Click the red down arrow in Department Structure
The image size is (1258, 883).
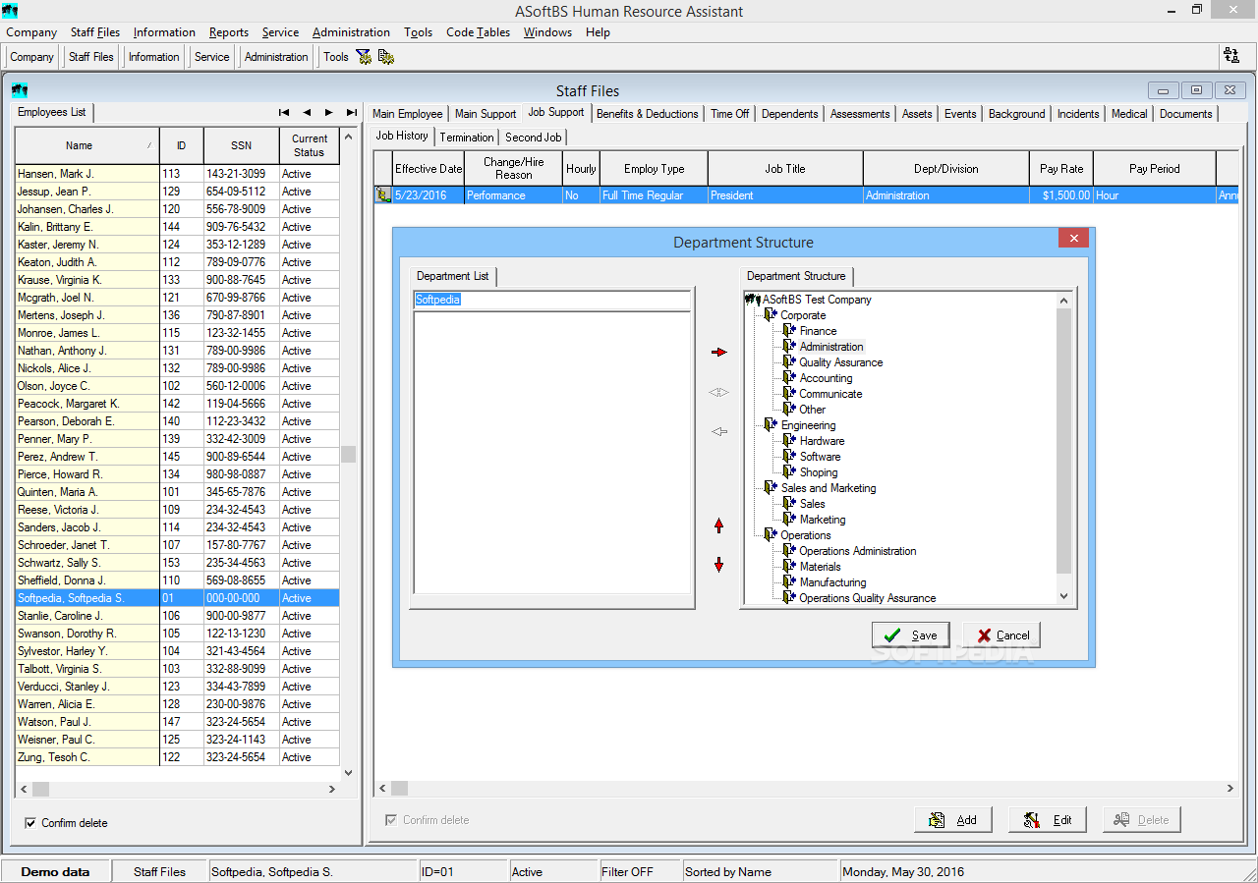point(718,565)
